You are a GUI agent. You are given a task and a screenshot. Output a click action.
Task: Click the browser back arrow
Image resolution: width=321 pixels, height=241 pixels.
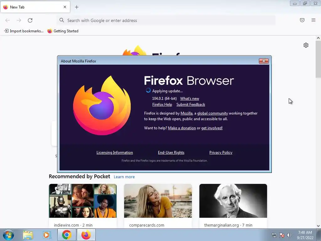[8, 20]
